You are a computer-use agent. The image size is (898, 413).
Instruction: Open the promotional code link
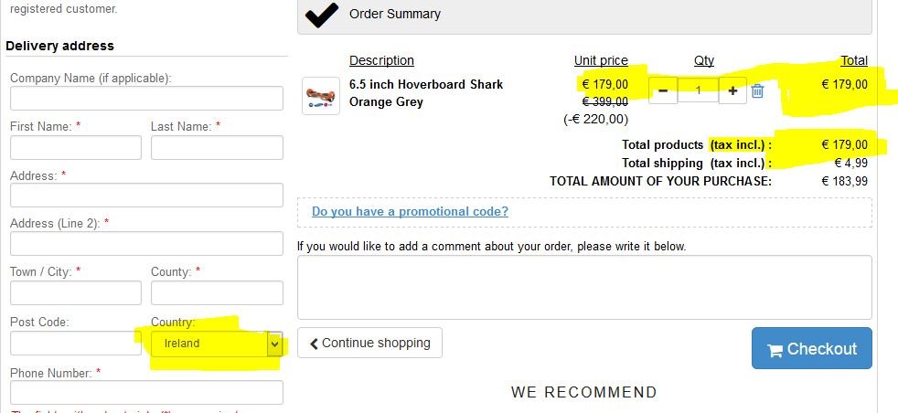tap(410, 211)
